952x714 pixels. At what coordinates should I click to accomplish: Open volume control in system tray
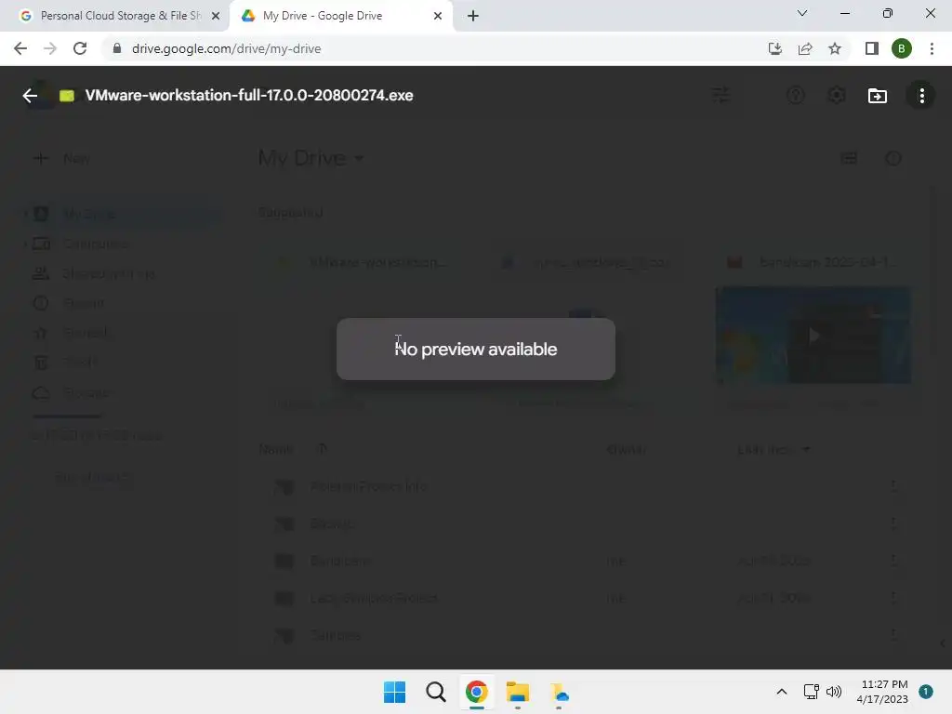(834, 692)
